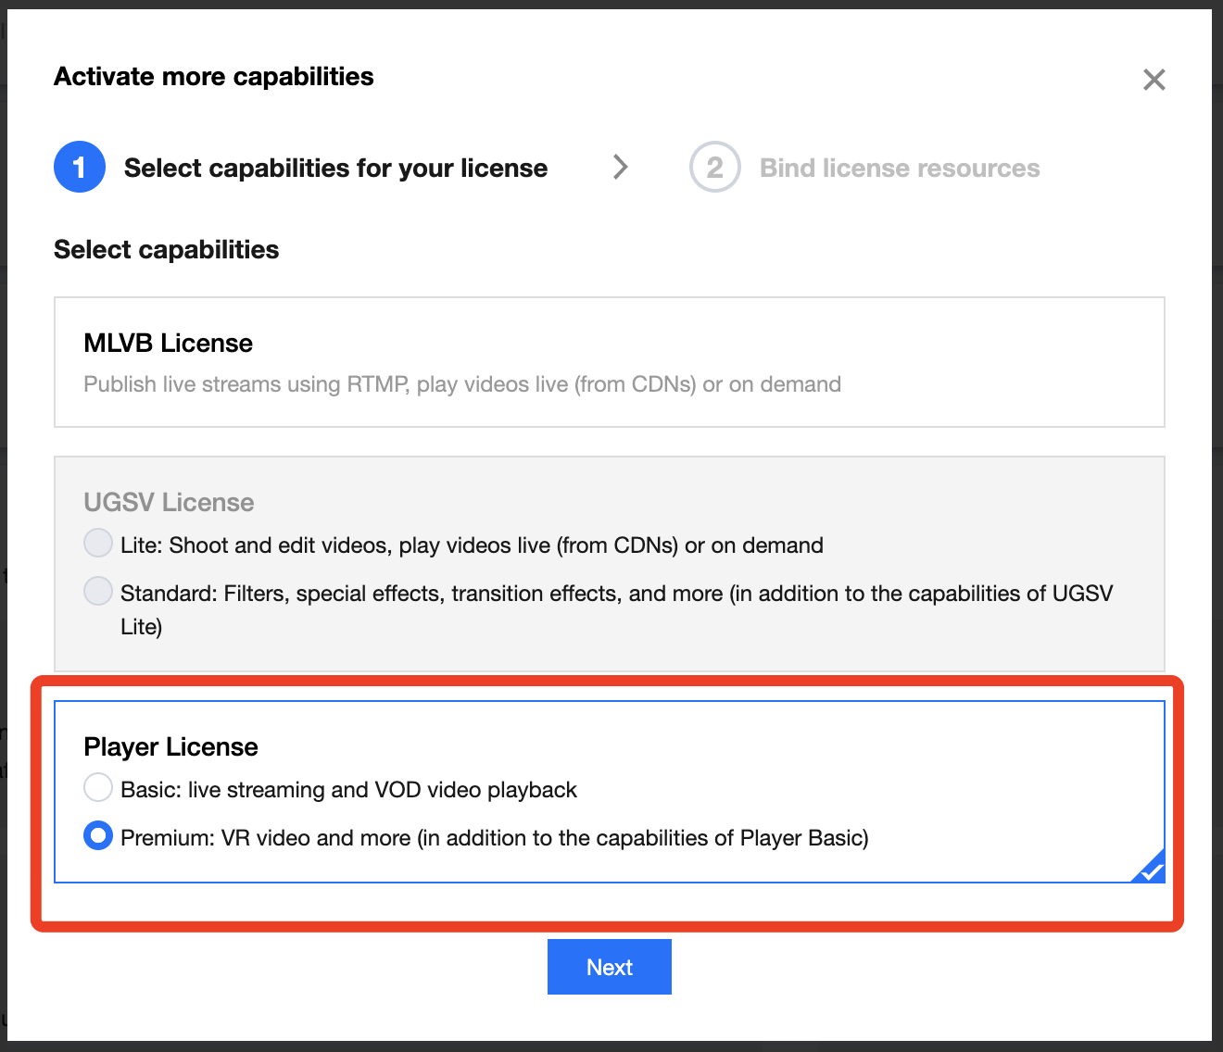Close the Activate more capabilities dialog
This screenshot has height=1052, width=1223.
point(1154,80)
